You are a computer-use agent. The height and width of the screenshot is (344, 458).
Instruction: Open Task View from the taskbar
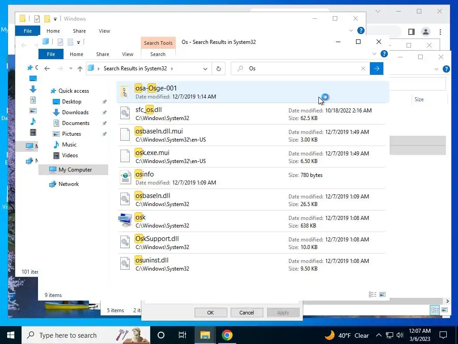(182, 335)
